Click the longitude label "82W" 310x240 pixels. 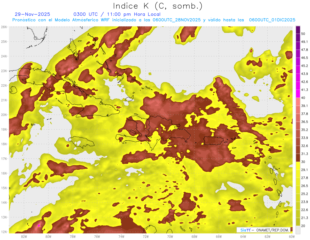(24, 236)
